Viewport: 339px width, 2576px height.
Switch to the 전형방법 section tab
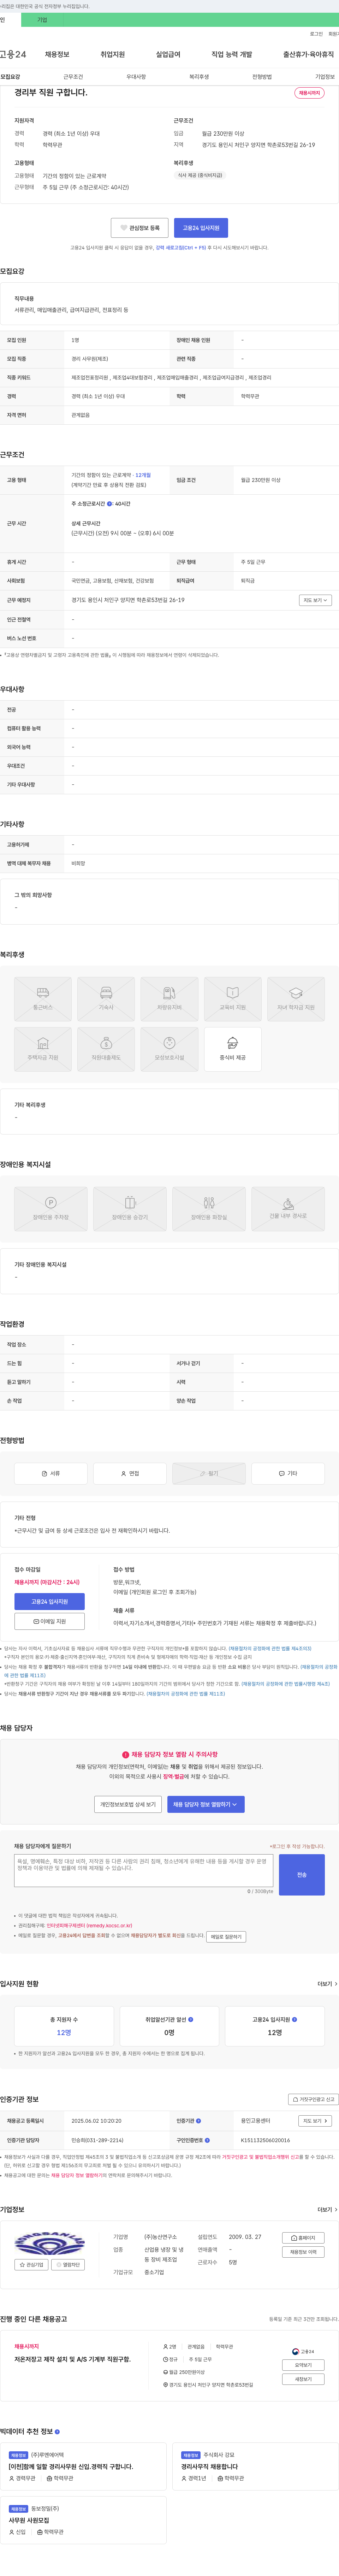tap(262, 77)
